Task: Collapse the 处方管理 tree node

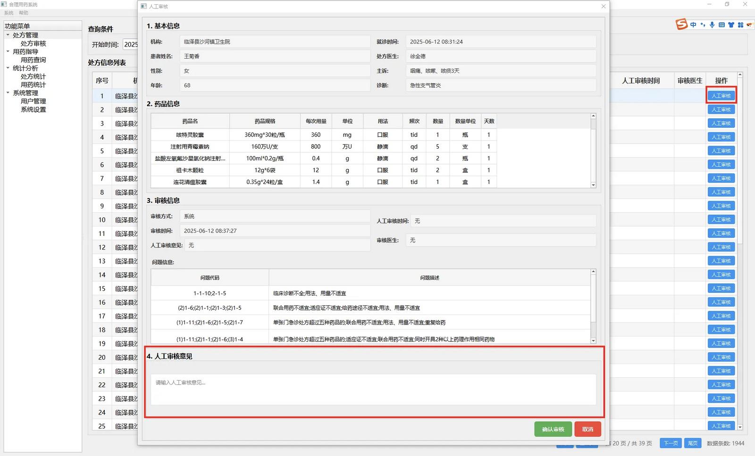Action: (x=8, y=35)
